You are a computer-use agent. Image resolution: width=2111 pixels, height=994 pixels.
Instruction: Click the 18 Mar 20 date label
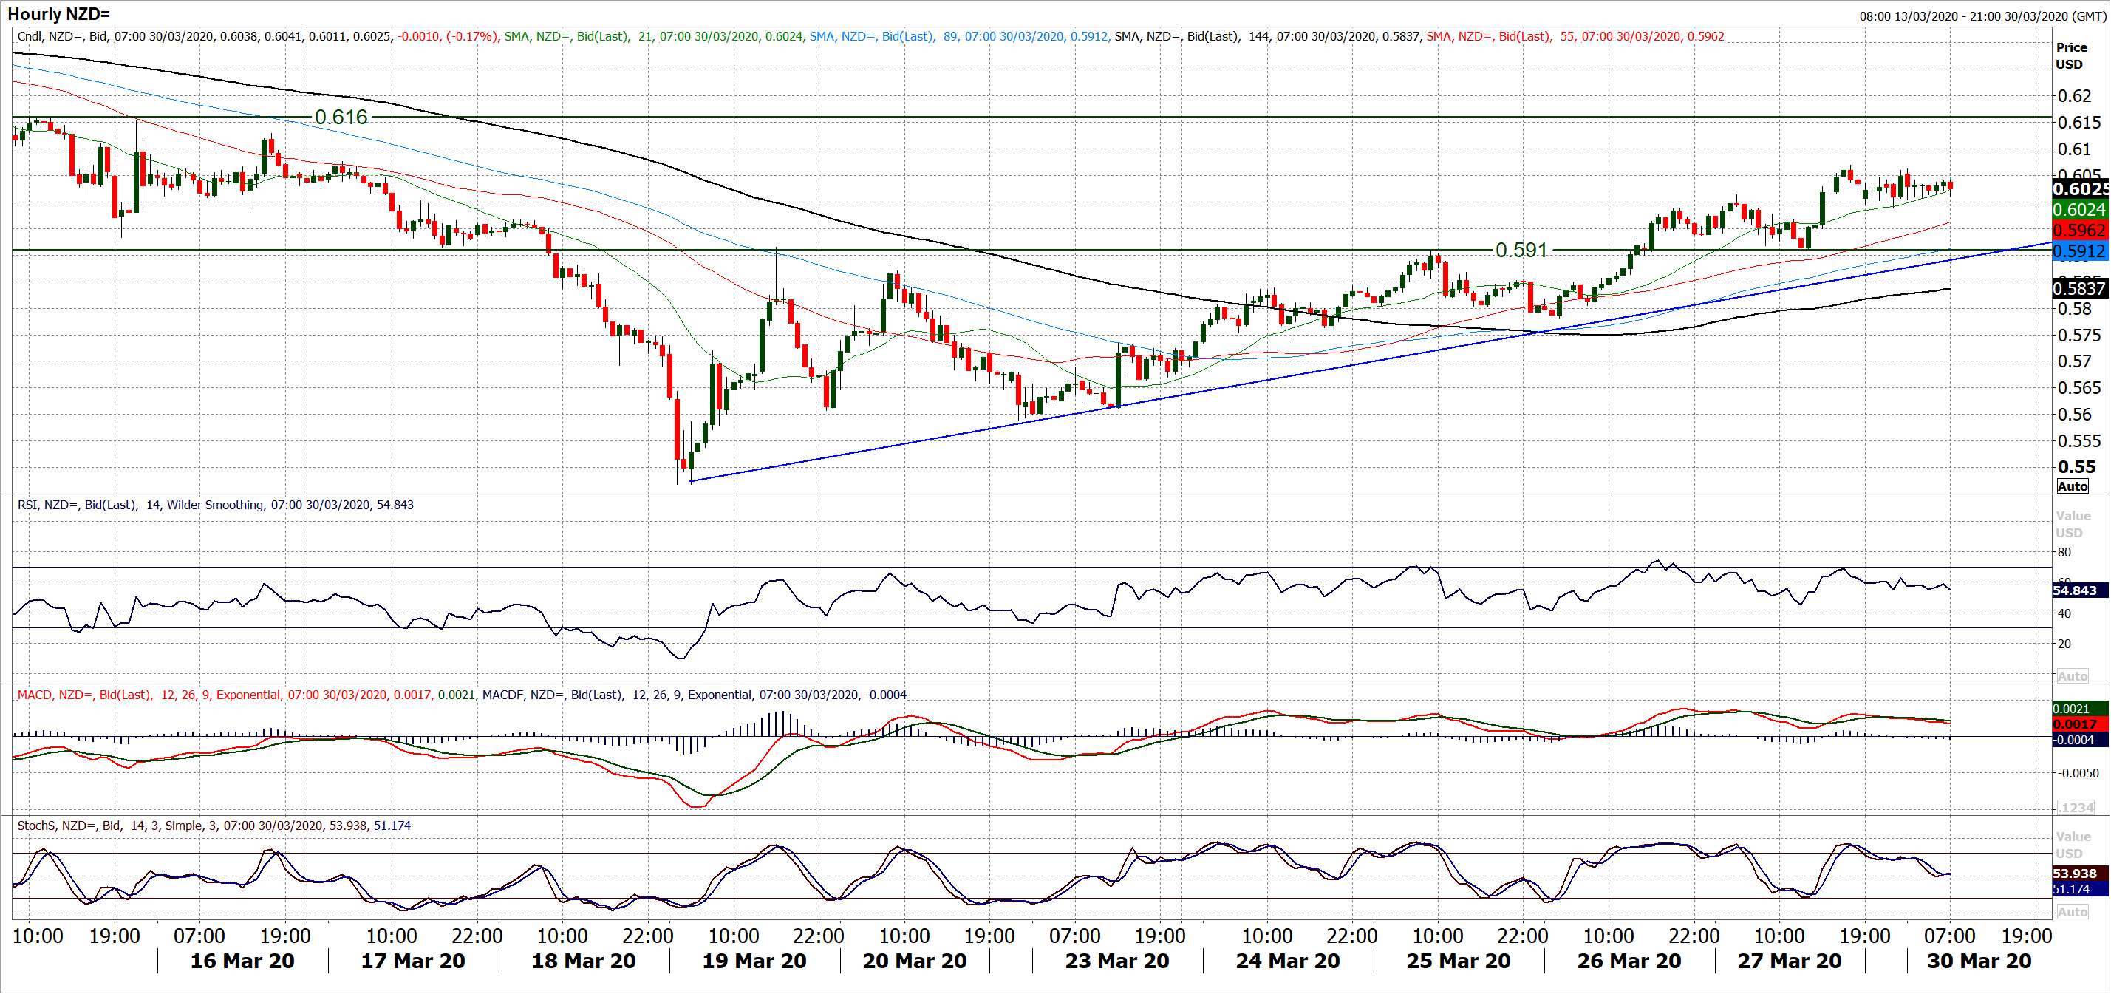click(584, 961)
